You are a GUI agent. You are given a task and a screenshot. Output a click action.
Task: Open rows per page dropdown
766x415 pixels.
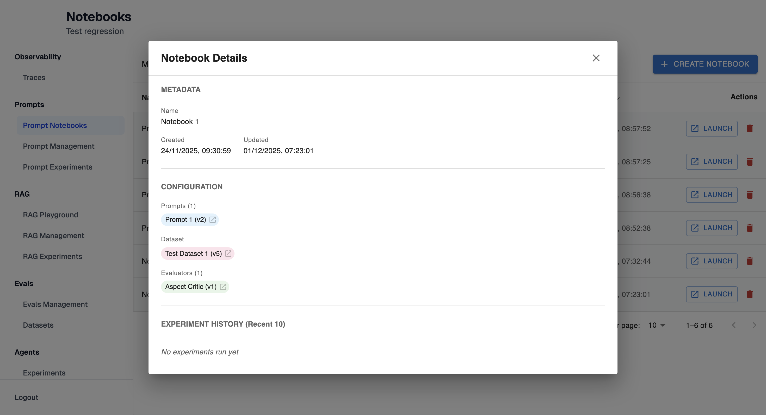pos(657,325)
